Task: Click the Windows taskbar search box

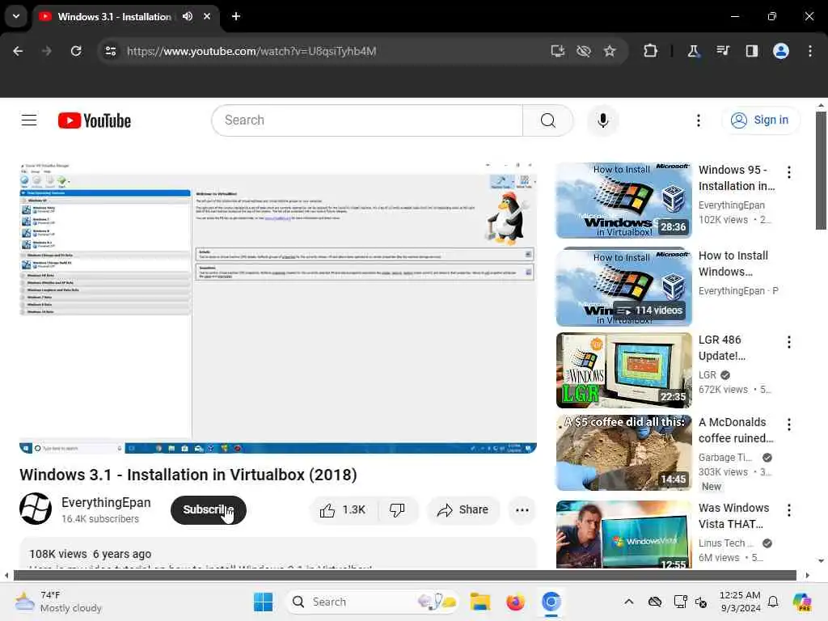Action: [371, 602]
